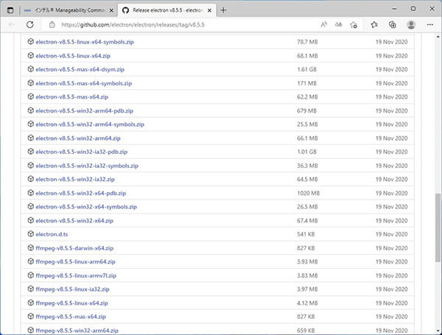
Task: Select the 1.61 GB file size text
Action: click(306, 69)
